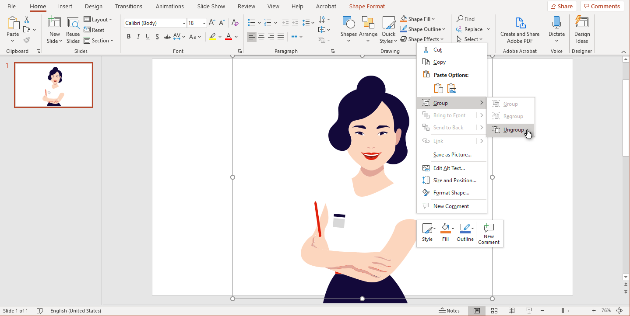Open Reuse Slides pane
Image resolution: width=630 pixels, height=316 pixels.
(73, 30)
